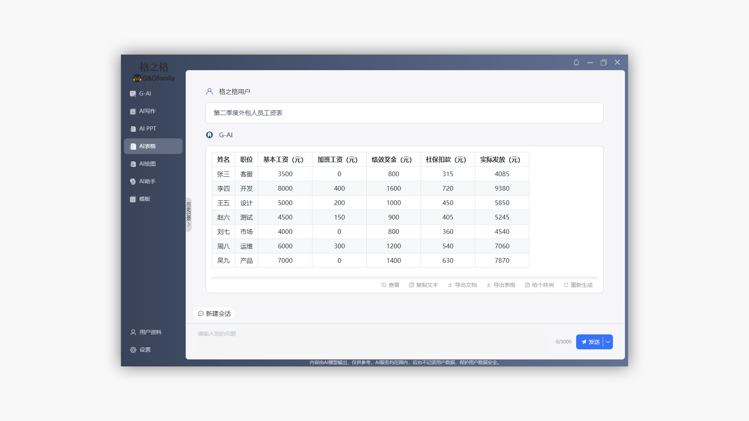The image size is (749, 421).
Task: Export document via 导出文档
Action: (462, 285)
